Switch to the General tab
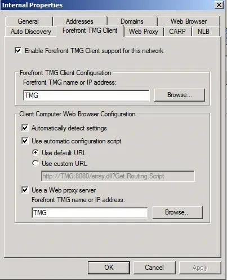 [28, 21]
